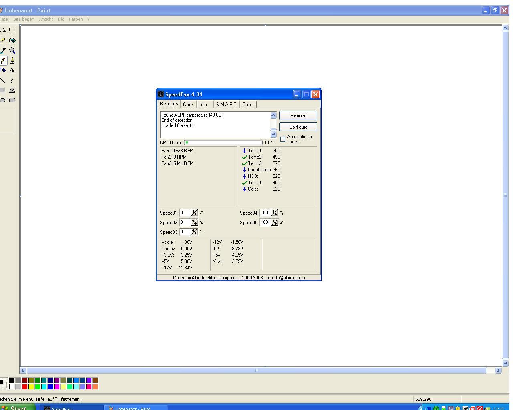The height and width of the screenshot is (410, 513).
Task: Pick the magenta color swatch
Action: (x=57, y=386)
